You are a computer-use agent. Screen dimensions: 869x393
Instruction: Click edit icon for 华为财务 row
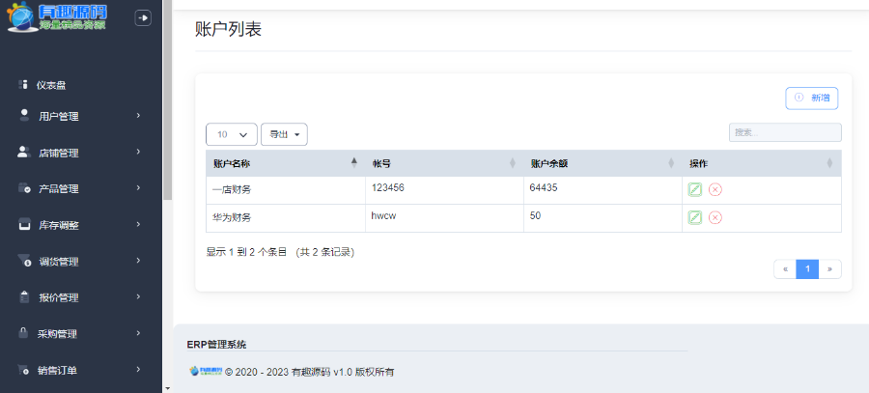695,217
